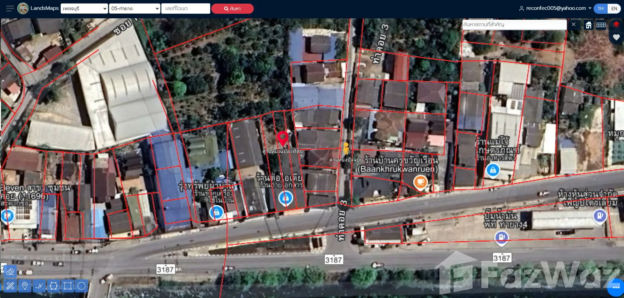This screenshot has width=624, height=298.
Task: Pick the rectangle drawing tool
Action: coord(68,286)
